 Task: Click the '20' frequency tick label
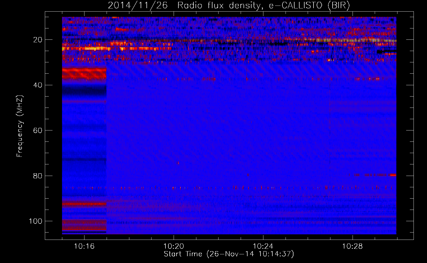(x=38, y=40)
